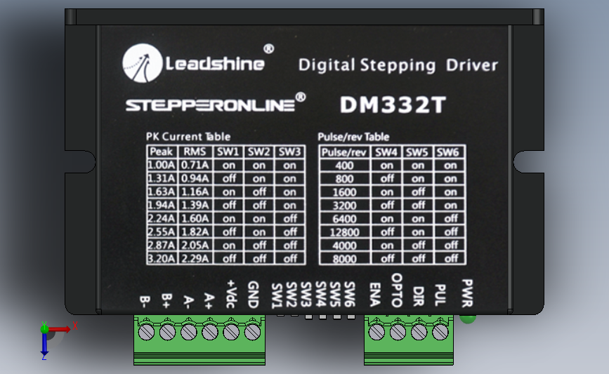The width and height of the screenshot is (609, 374).
Task: Click the "Digital Stepping Driver" title
Action: point(398,65)
